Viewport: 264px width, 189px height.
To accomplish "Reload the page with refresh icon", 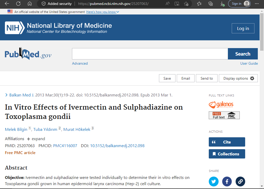I will pyautogui.click(x=18, y=4).
